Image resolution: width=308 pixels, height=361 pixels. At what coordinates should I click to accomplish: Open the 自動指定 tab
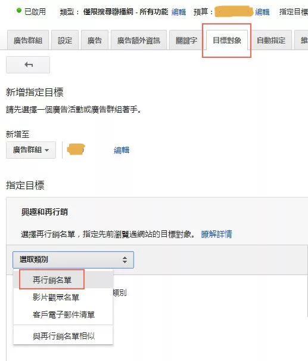[271, 41]
